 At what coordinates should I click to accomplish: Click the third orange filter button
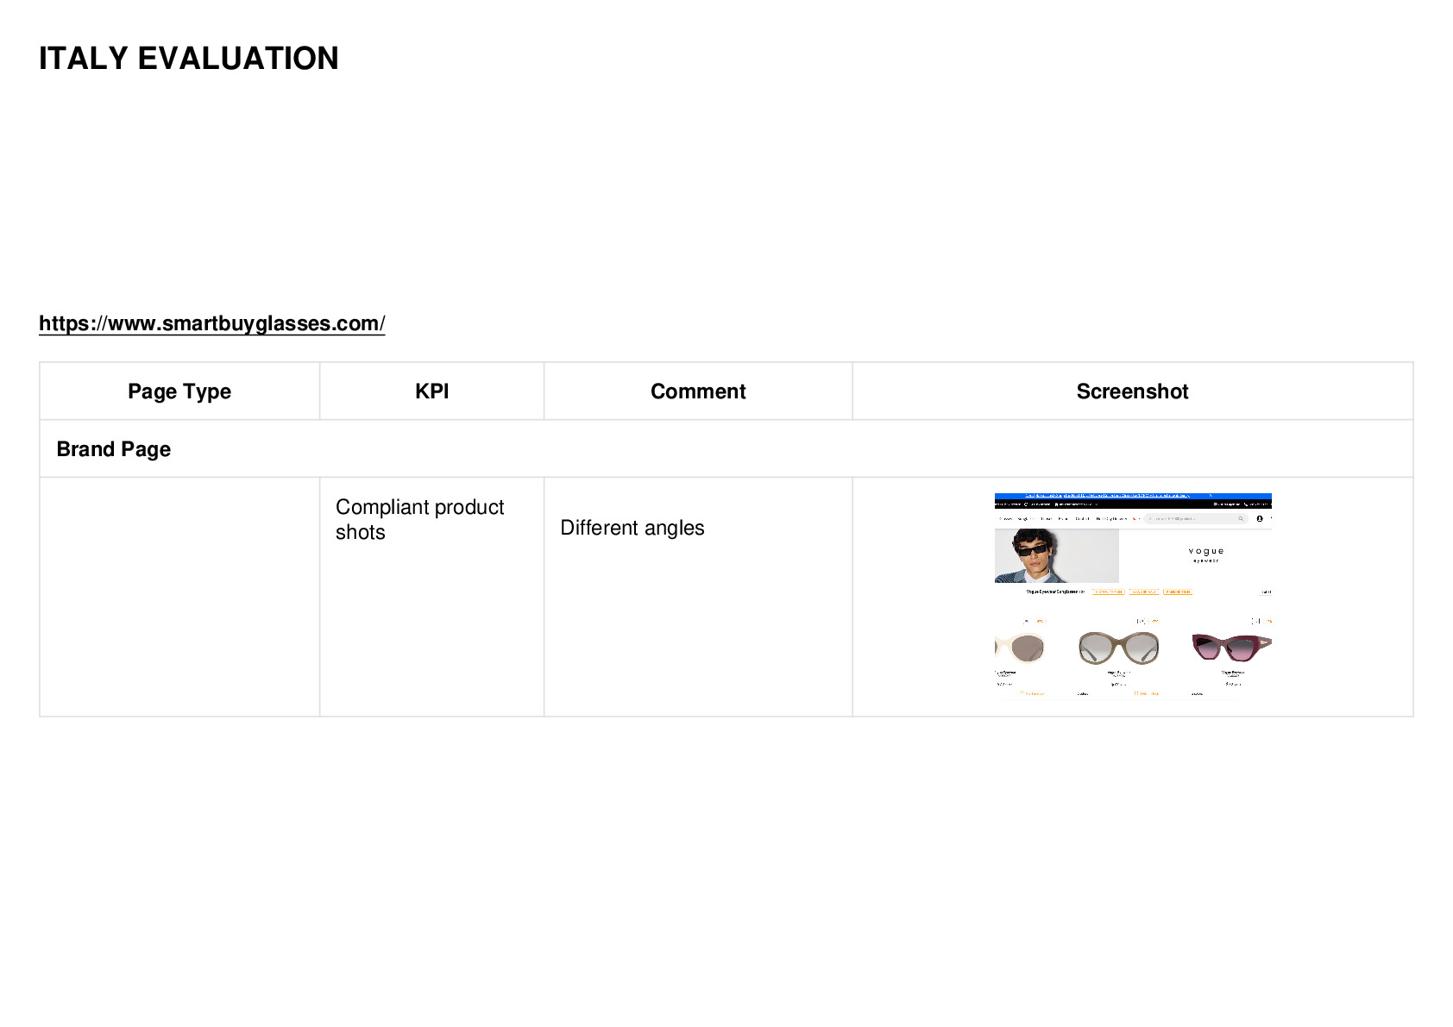coord(1177,592)
